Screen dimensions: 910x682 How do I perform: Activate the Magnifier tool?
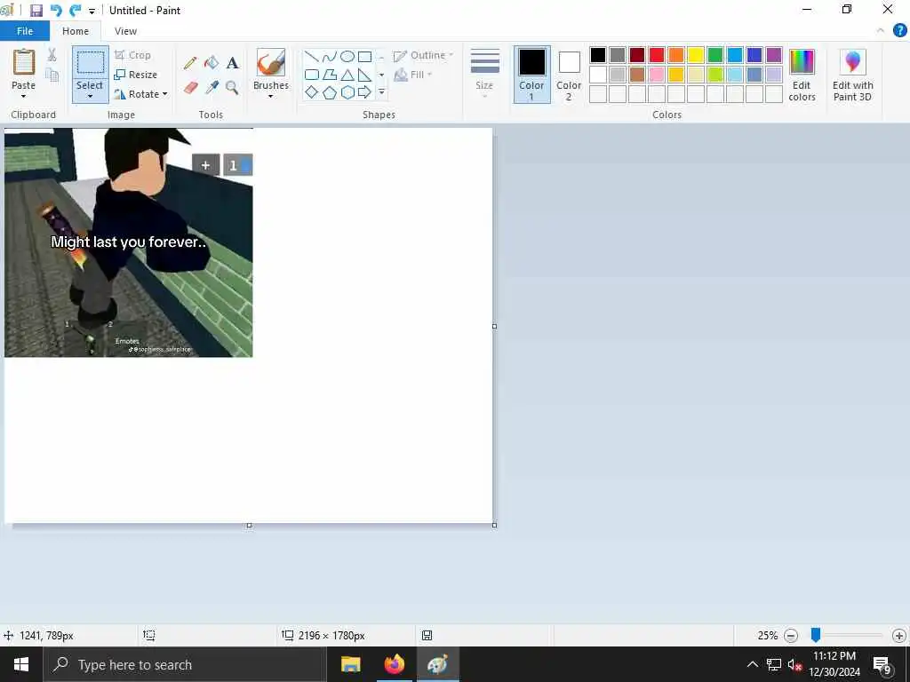tap(232, 88)
